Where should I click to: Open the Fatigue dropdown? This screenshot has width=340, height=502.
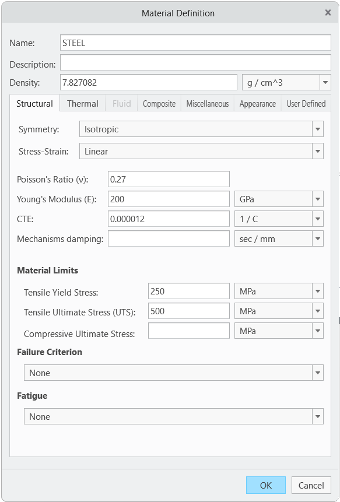click(318, 416)
